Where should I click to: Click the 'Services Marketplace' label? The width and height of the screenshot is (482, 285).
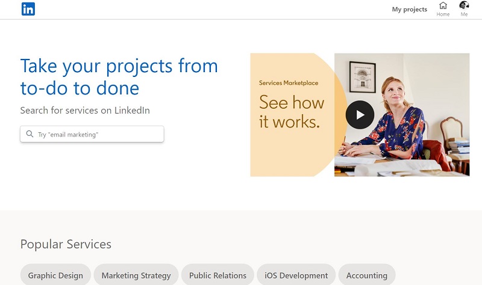289,83
